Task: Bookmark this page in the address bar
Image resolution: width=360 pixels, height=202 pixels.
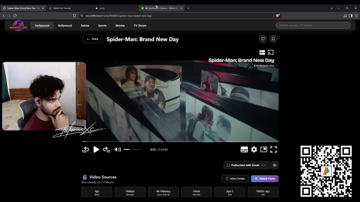Action: pyautogui.click(x=74, y=16)
